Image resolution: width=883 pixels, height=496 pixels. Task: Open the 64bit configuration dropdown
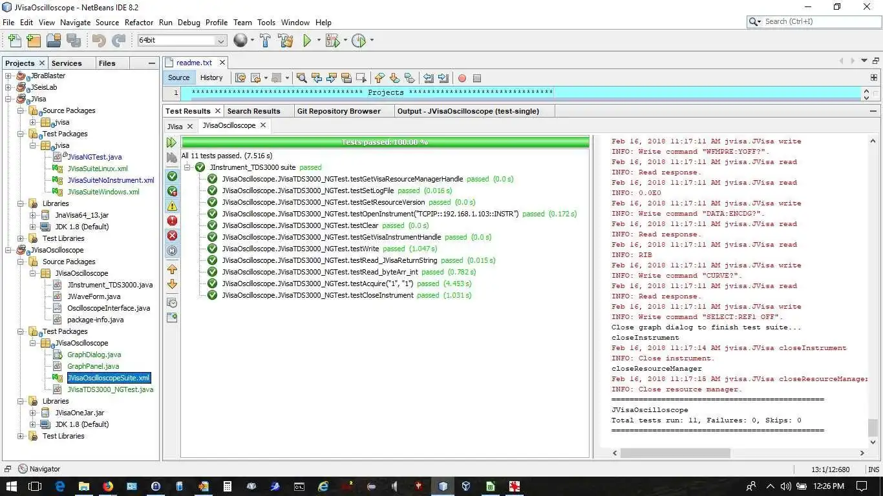click(x=220, y=41)
